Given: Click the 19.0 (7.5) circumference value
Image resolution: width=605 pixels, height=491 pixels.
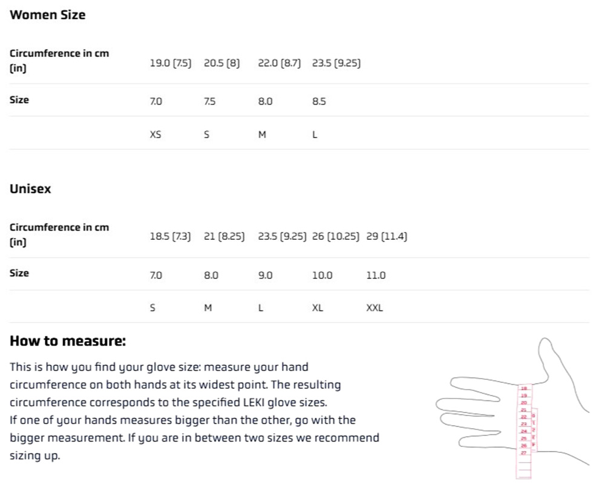Looking at the screenshot, I should coord(170,63).
